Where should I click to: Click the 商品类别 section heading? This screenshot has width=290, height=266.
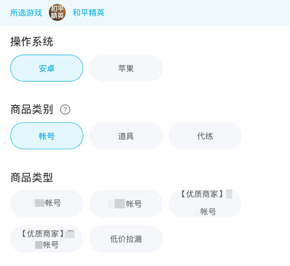coord(32,110)
